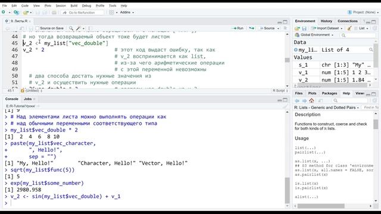Image resolution: width=381 pixels, height=214 pixels.
Task: Click the Go to file/function field
Action: (82, 12)
